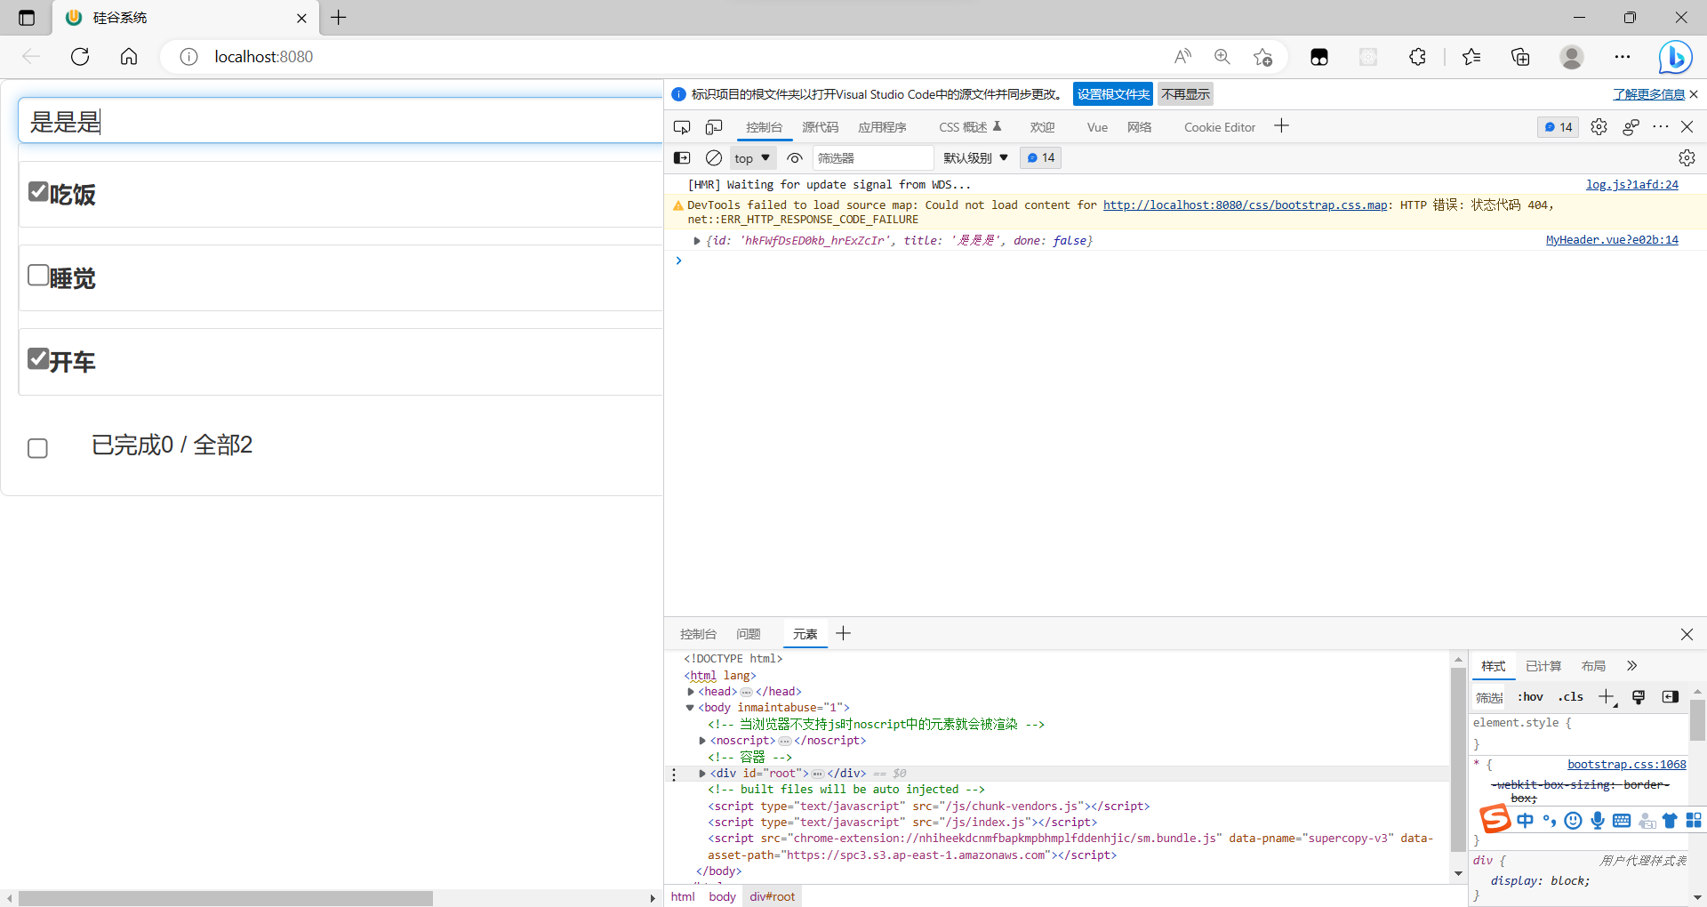The image size is (1707, 907).
Task: Select the div#root breadcrumb
Action: (772, 896)
